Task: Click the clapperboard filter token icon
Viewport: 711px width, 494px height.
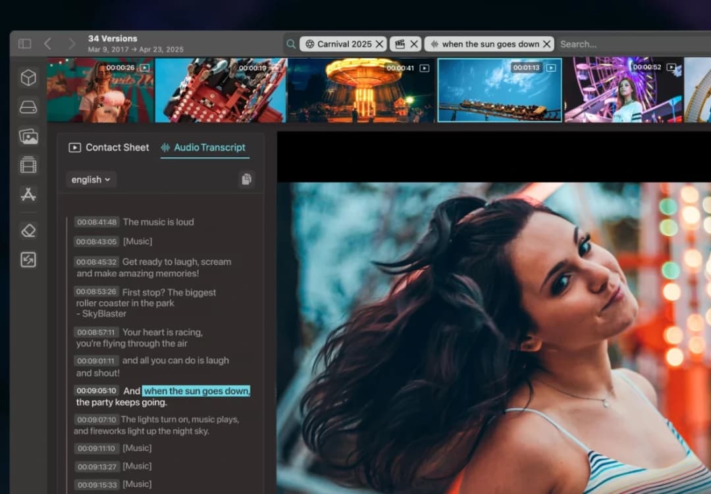Action: click(x=400, y=44)
